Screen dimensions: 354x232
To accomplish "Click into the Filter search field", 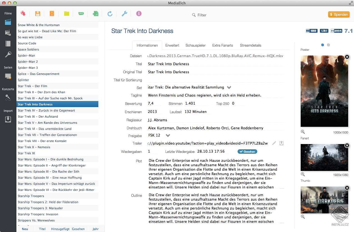I will point(202,15).
